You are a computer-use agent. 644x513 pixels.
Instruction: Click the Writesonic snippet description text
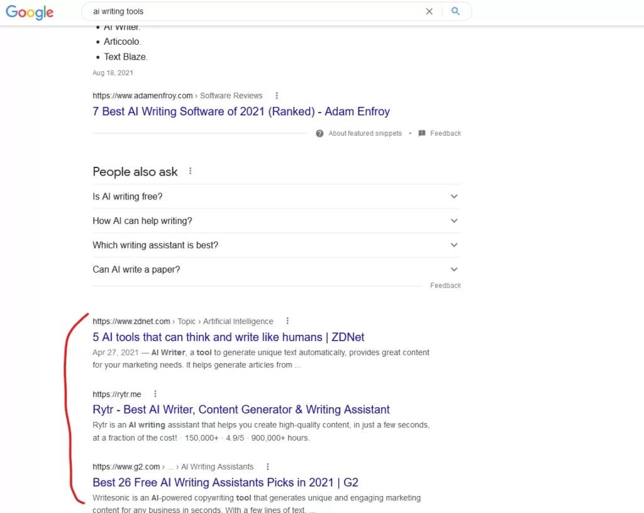point(257,504)
